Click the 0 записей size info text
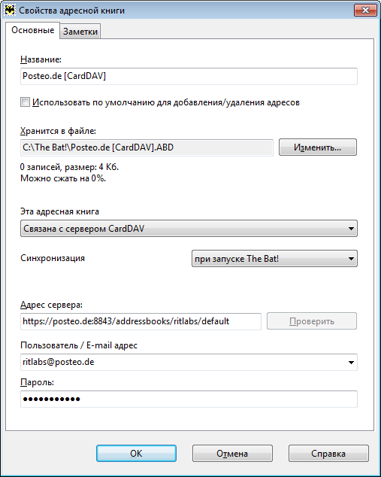Image resolution: width=381 pixels, height=477 pixels. (70, 167)
